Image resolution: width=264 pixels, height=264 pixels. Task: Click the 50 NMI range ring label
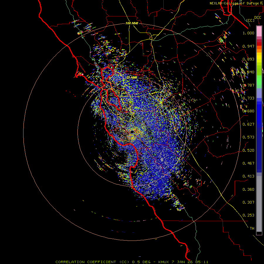click(x=132, y=77)
